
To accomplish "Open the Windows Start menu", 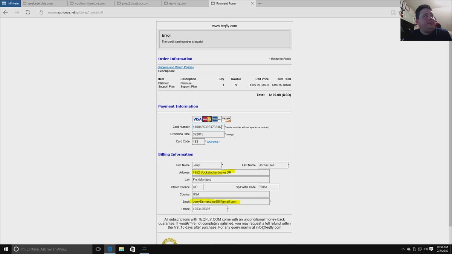I will [6, 249].
